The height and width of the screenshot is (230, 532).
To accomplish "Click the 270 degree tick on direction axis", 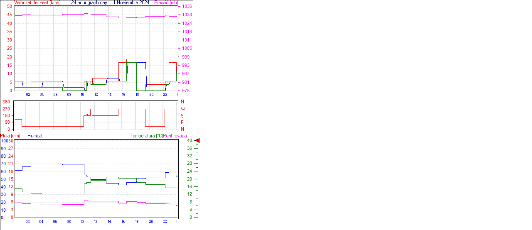I will click(6, 109).
